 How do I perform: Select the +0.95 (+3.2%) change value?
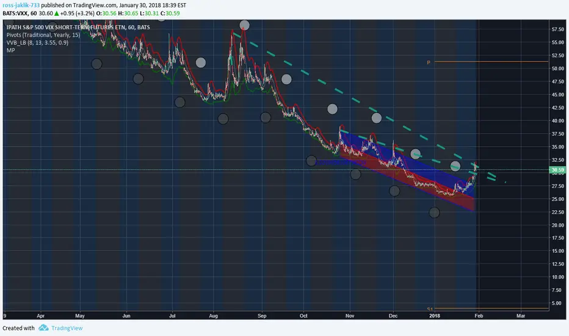tap(77, 13)
